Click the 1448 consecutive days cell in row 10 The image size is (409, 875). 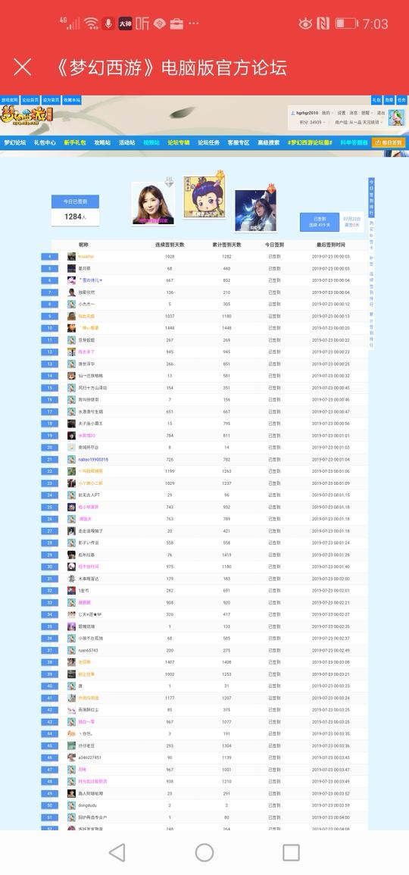coord(170,328)
